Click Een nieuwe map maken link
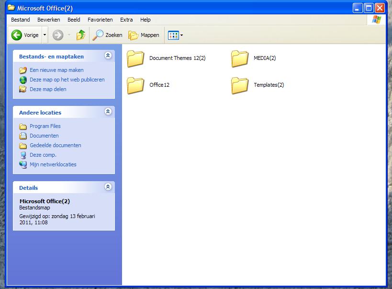This screenshot has width=392, height=289. click(x=56, y=70)
